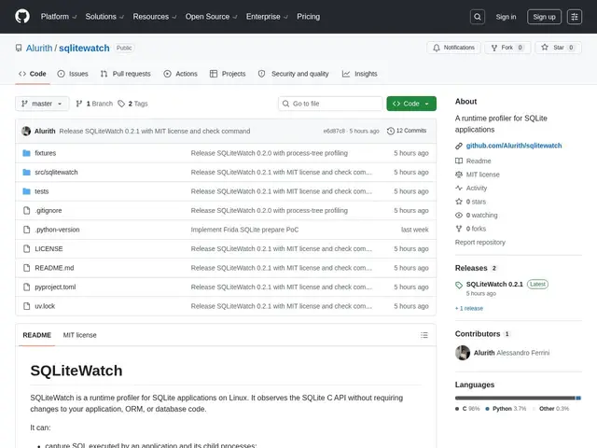Switch to the Issues tab

tap(73, 74)
